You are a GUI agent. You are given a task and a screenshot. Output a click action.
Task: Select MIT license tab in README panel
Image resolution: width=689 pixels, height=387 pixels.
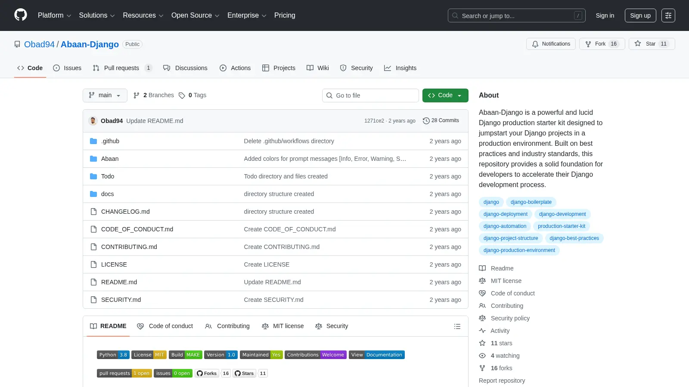point(283,326)
